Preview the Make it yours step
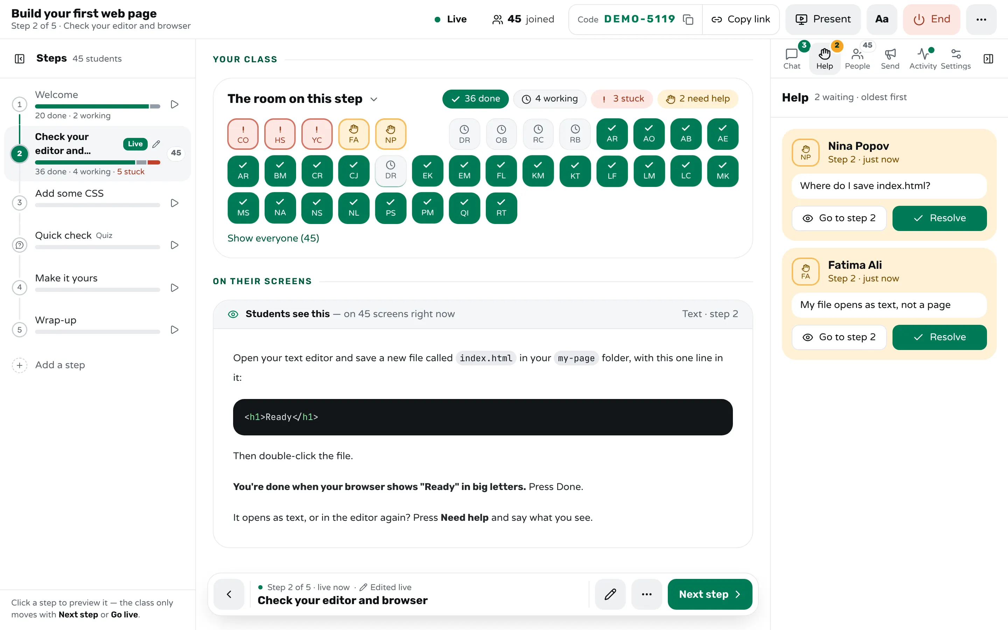The width and height of the screenshot is (1008, 630). click(x=175, y=287)
